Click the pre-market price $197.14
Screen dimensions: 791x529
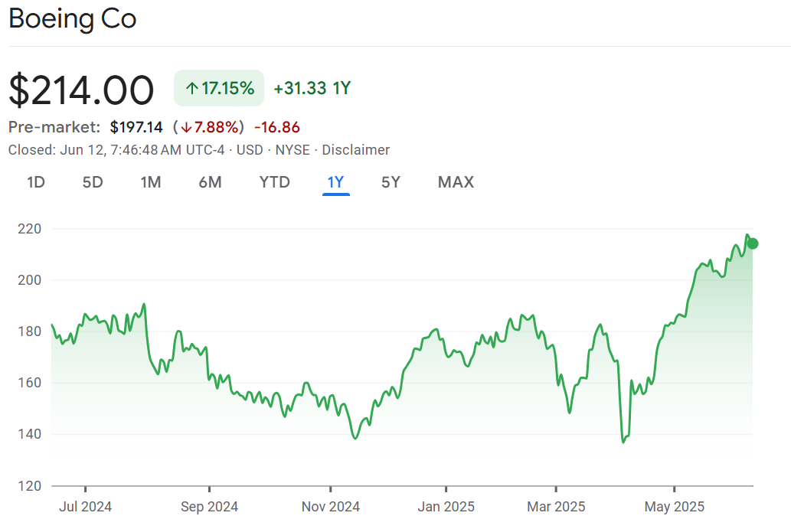pyautogui.click(x=136, y=127)
